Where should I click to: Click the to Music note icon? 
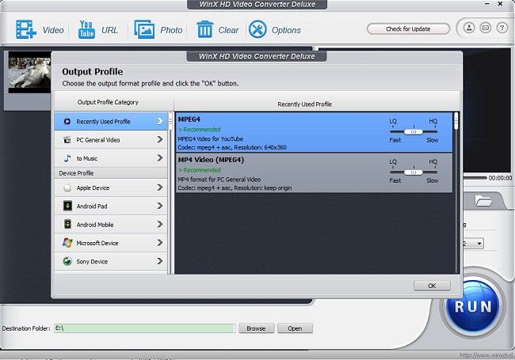pyautogui.click(x=67, y=158)
